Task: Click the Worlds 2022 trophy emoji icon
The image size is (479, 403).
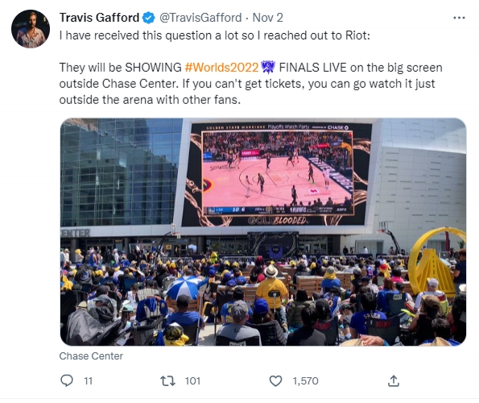Action: [x=269, y=67]
